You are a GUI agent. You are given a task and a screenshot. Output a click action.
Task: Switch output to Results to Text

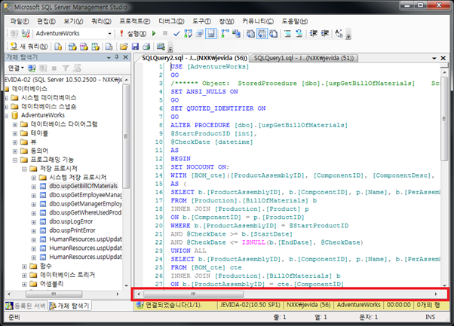250,34
